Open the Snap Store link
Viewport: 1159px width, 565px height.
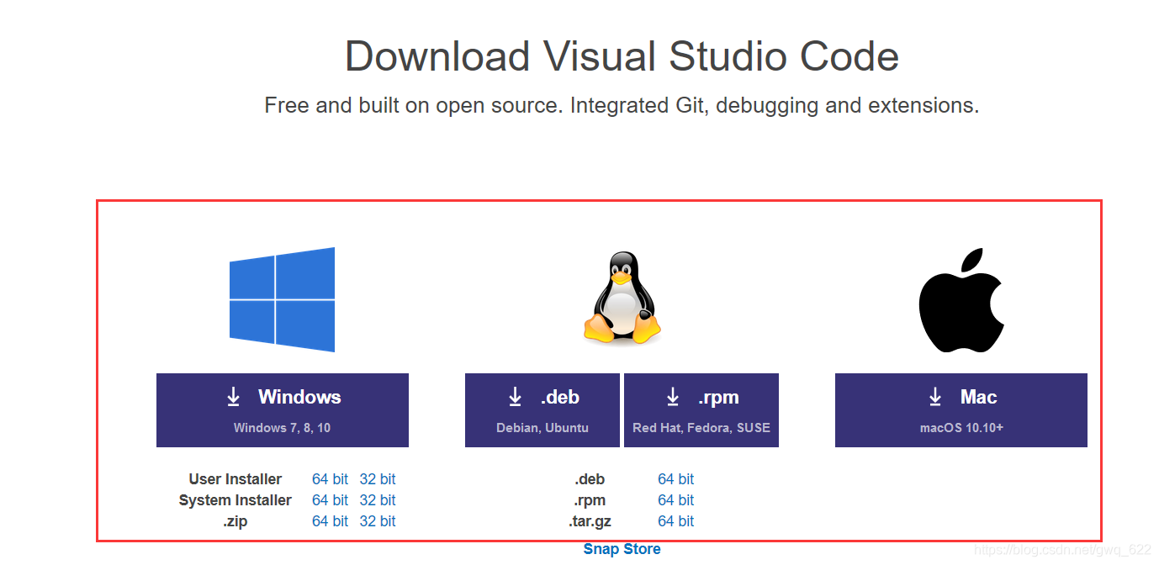coord(622,549)
